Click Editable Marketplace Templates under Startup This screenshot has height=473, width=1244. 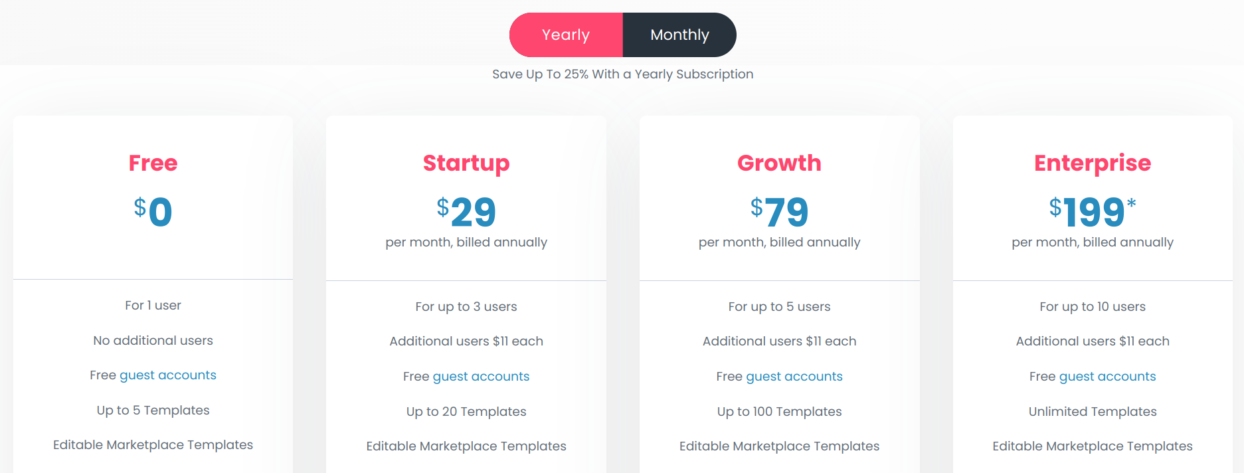coord(466,446)
